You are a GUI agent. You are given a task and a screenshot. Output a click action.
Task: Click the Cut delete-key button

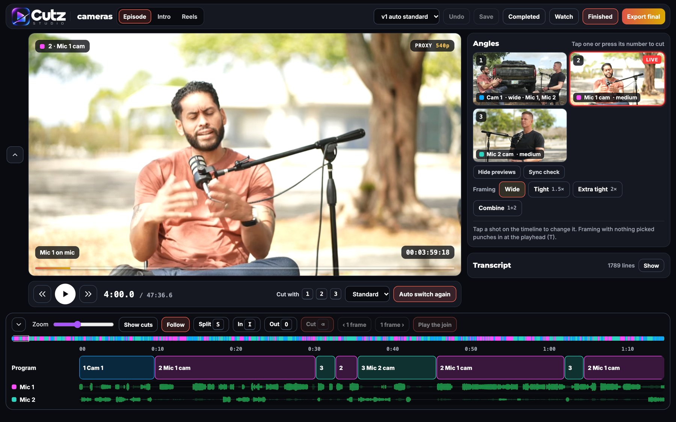pyautogui.click(x=317, y=324)
